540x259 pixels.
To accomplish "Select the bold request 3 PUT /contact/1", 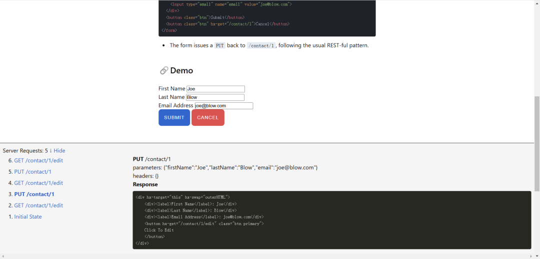I will pos(34,194).
